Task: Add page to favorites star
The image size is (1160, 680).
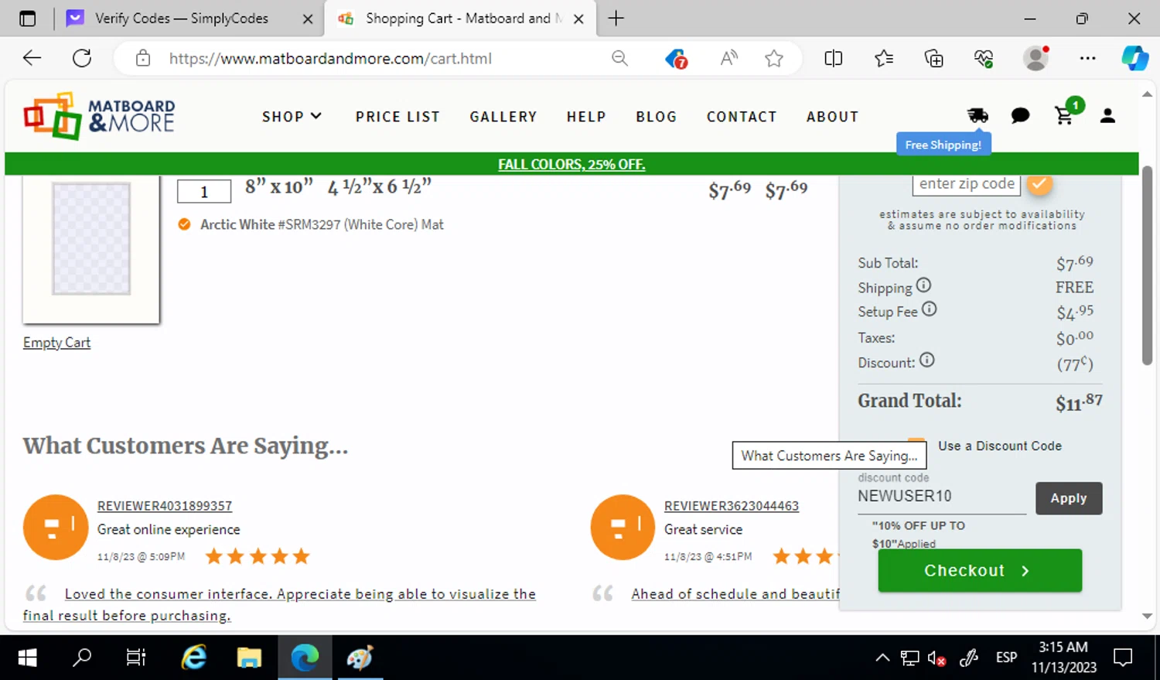Action: pos(774,58)
